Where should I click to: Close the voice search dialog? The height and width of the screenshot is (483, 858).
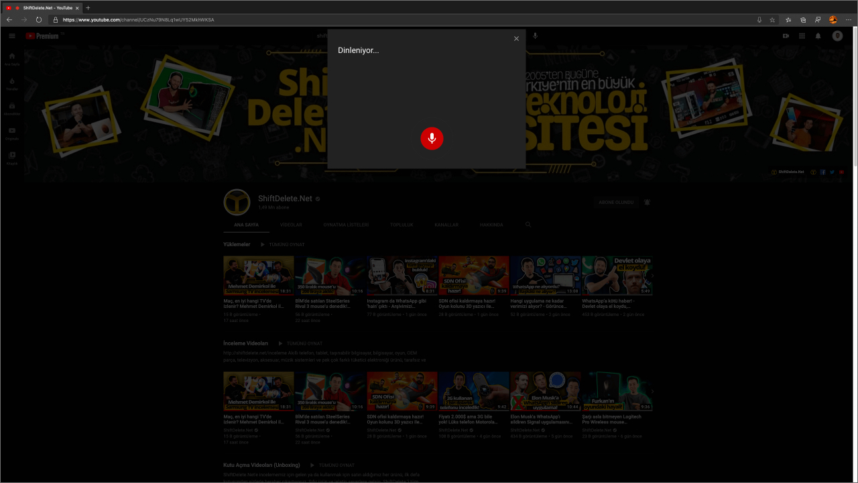[516, 39]
